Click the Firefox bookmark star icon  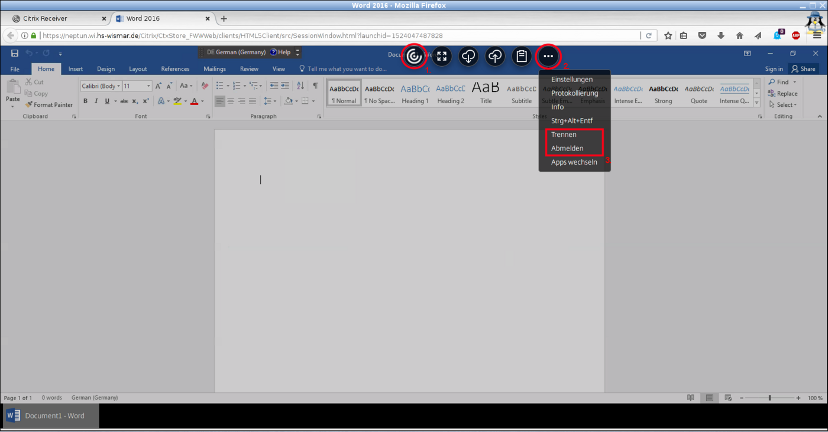668,35
